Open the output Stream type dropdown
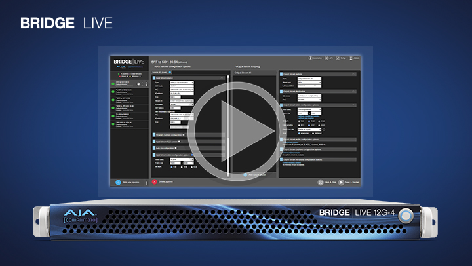Screen dimensions: 472x266 (x=309, y=82)
